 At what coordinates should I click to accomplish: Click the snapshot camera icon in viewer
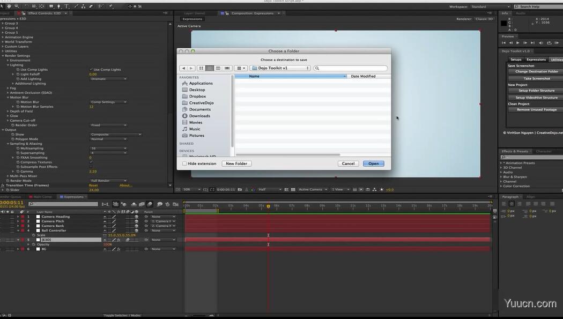tap(240, 189)
